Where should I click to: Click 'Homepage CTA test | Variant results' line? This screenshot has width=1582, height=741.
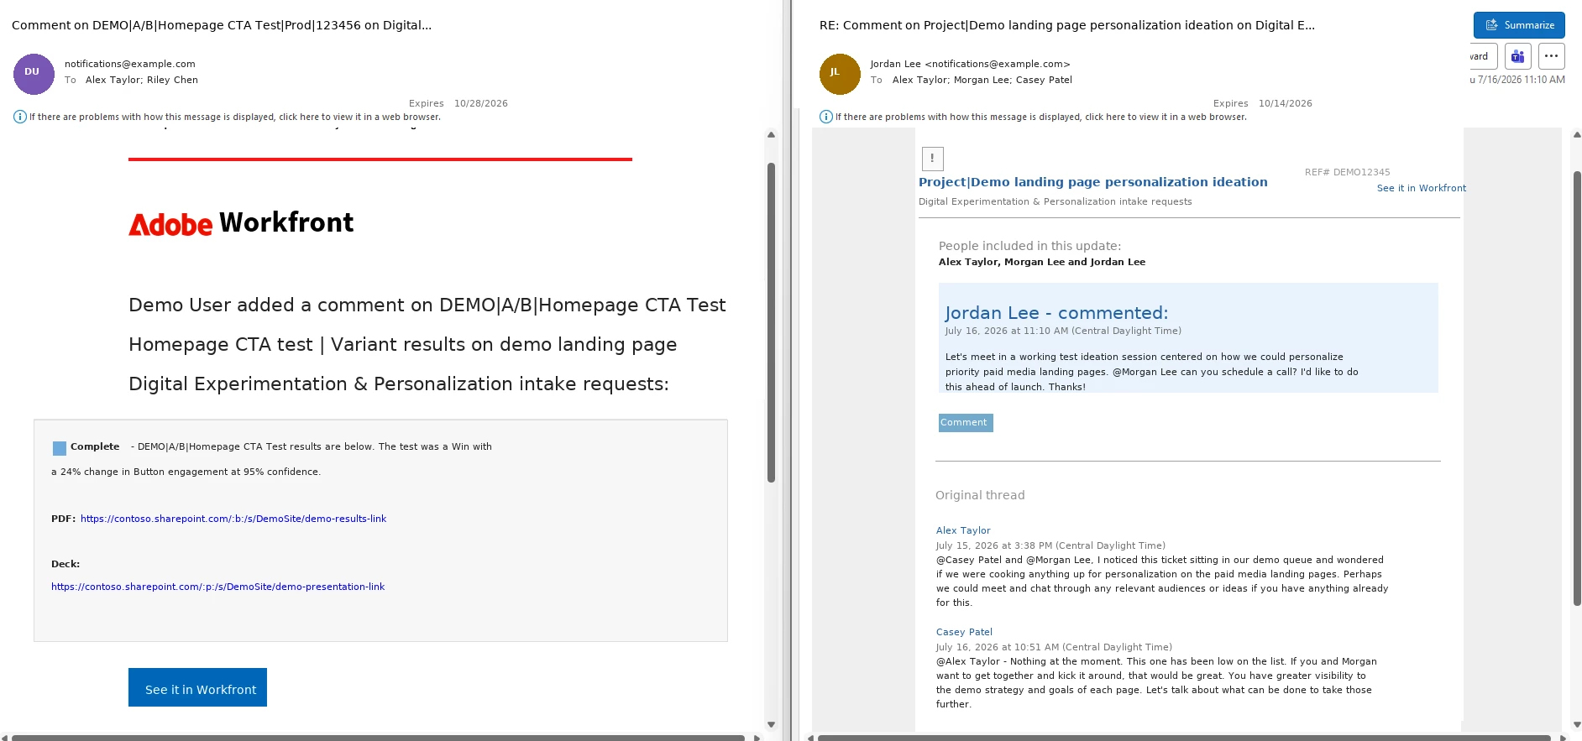click(403, 344)
